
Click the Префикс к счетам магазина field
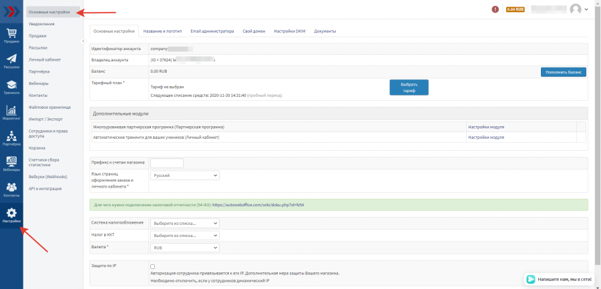coord(167,163)
